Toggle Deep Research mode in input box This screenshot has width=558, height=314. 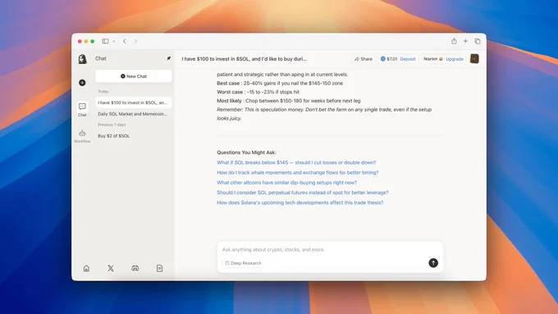coord(244,263)
